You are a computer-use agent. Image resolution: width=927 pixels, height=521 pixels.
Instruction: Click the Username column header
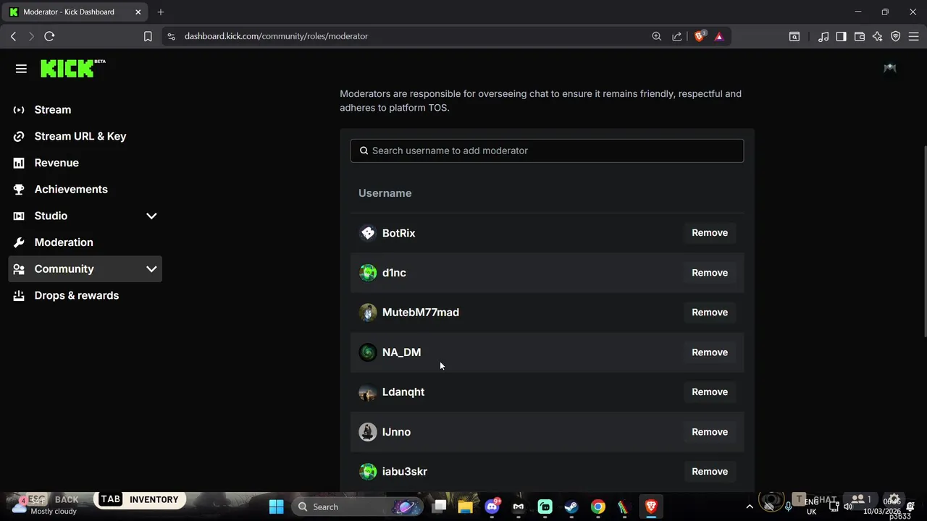coord(385,193)
